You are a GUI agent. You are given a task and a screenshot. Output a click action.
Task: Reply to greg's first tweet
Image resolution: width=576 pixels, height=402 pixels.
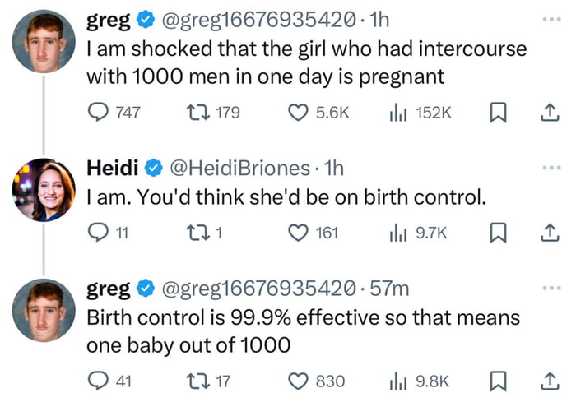coord(99,113)
